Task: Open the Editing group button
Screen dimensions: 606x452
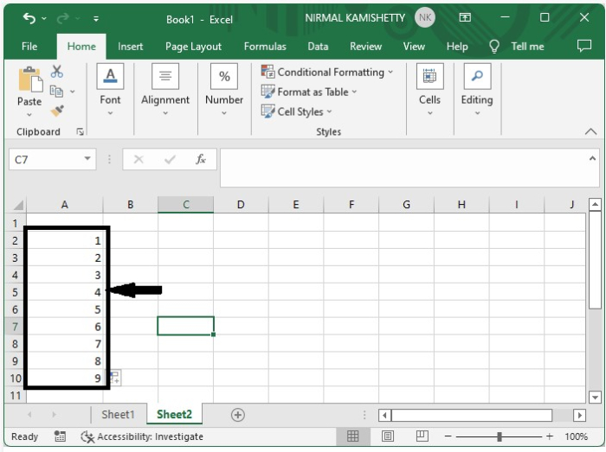Action: pyautogui.click(x=477, y=91)
